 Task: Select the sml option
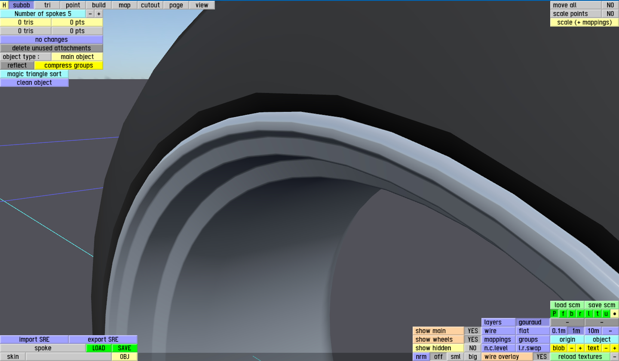pos(456,357)
